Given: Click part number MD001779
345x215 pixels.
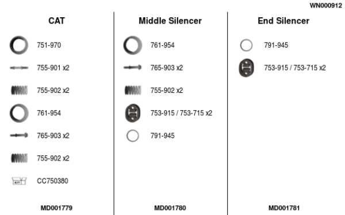Looking at the screenshot, I should [56, 208].
